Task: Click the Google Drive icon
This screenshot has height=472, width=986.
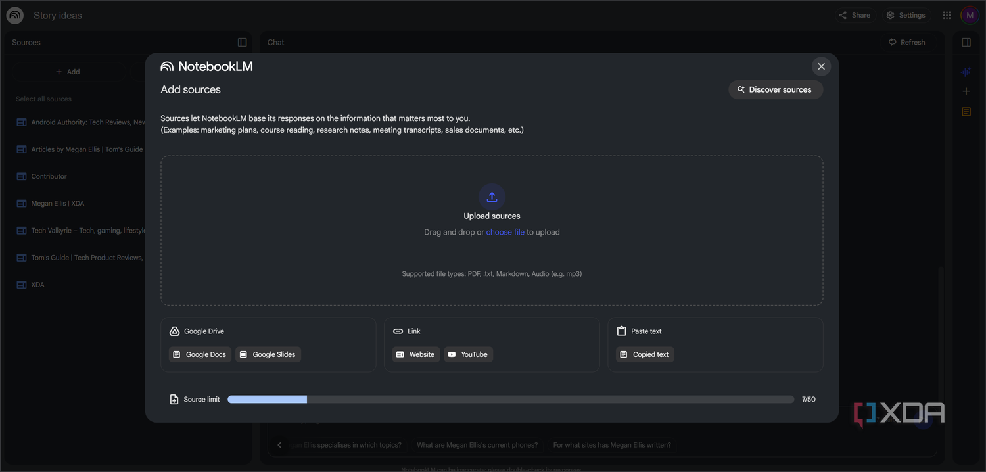Action: [175, 331]
